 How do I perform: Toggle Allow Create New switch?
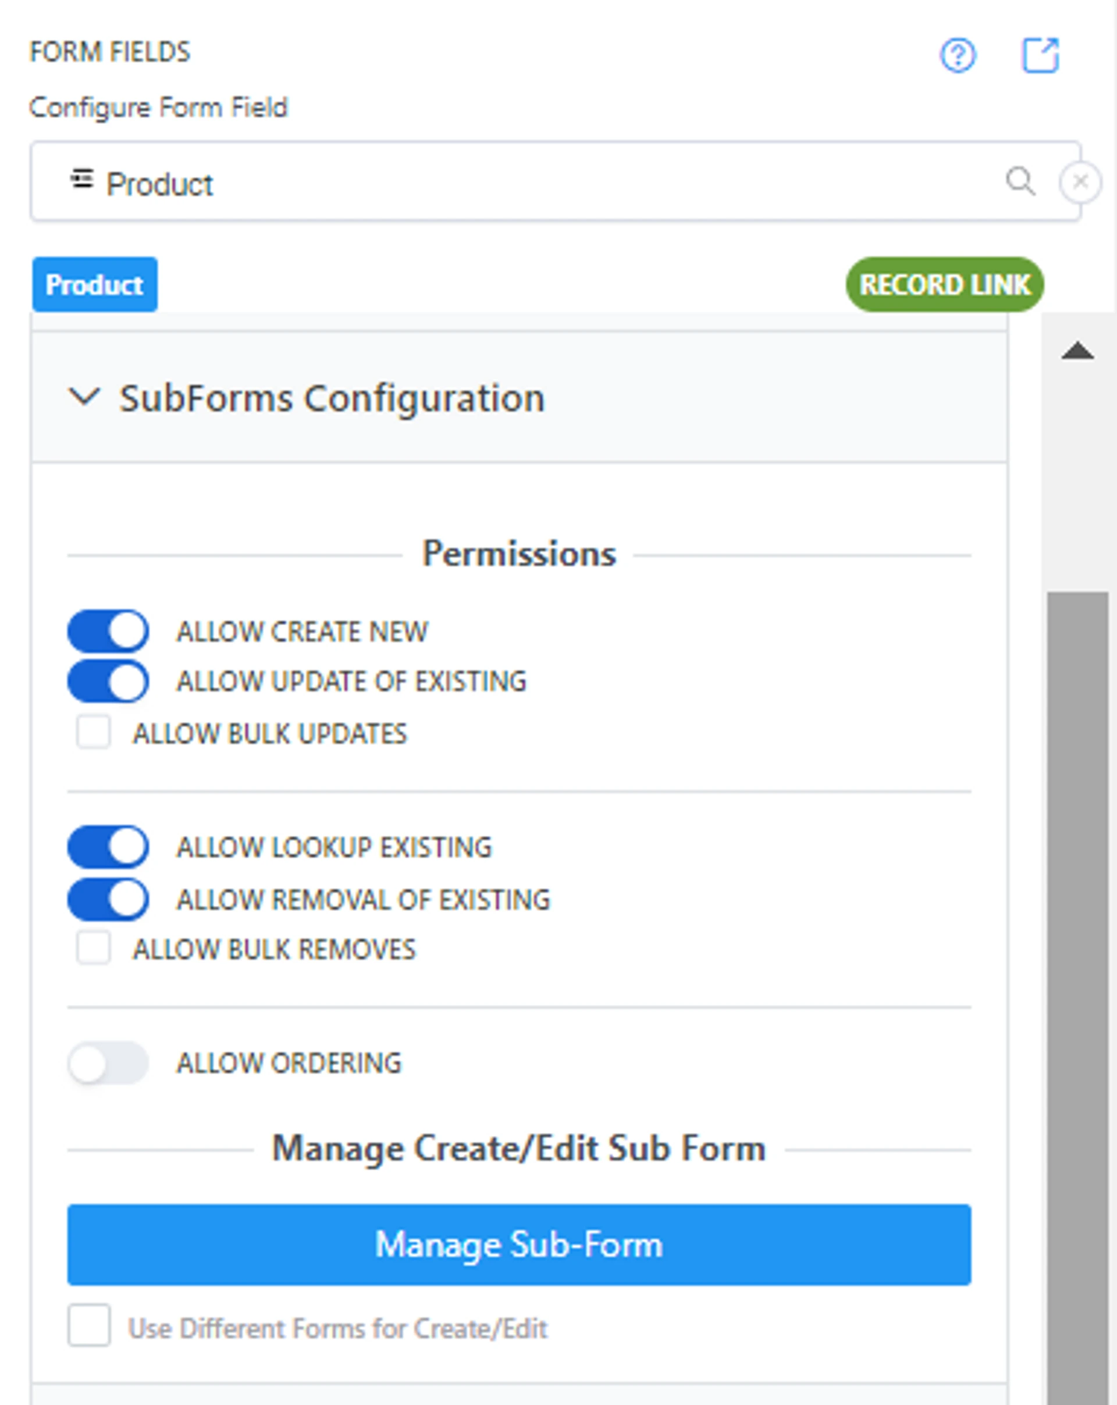point(108,631)
